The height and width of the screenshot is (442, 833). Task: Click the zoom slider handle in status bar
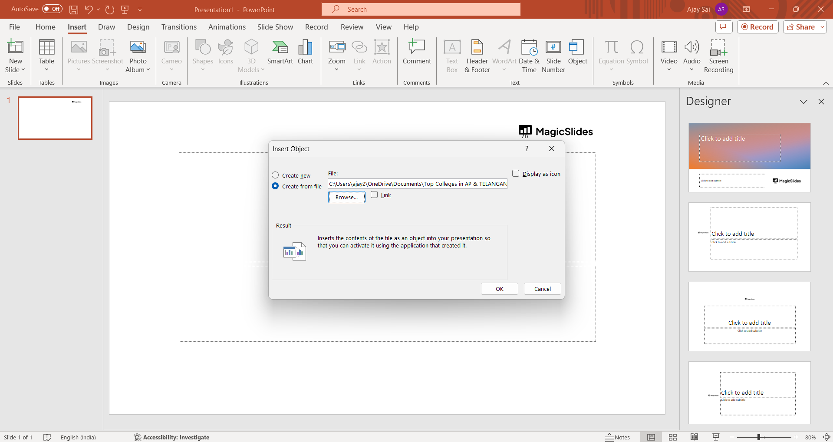[759, 437]
